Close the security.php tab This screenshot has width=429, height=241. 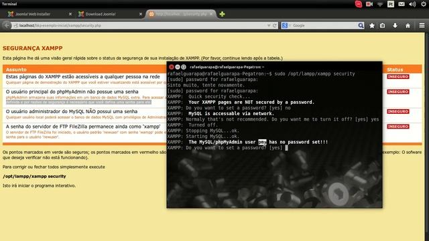click(211, 13)
